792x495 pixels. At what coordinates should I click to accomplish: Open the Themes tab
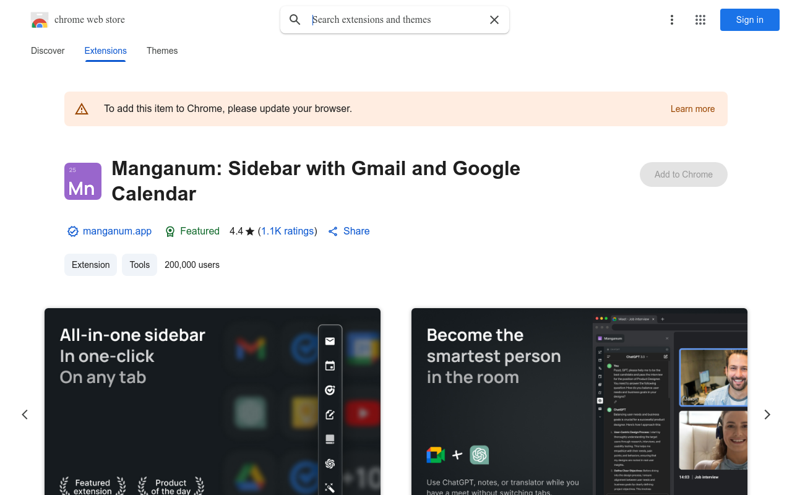click(x=162, y=51)
